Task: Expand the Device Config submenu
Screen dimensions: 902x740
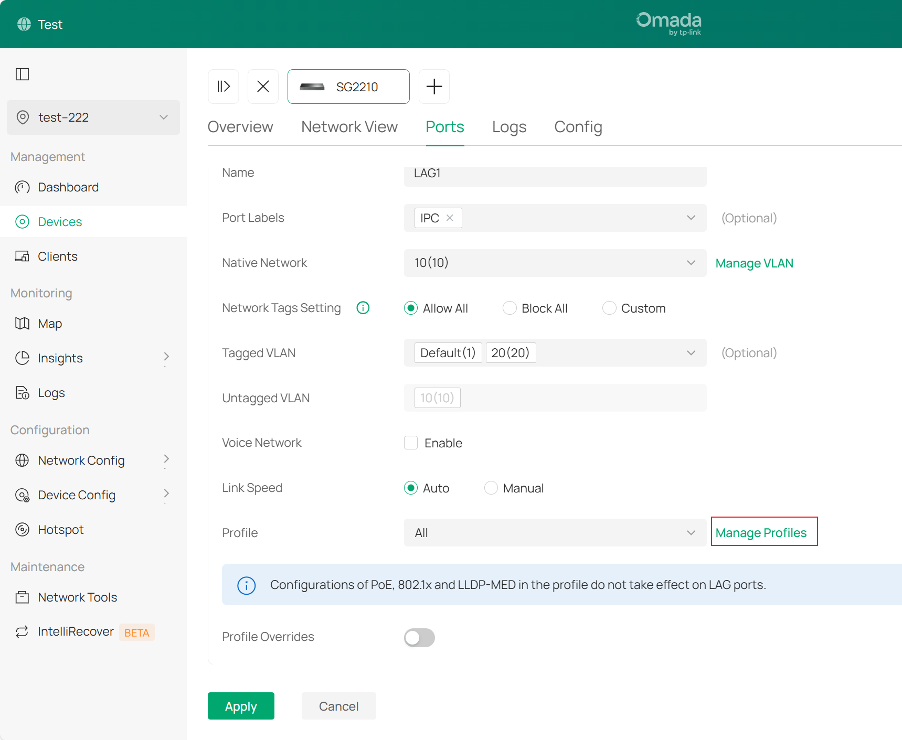Action: tap(77, 495)
